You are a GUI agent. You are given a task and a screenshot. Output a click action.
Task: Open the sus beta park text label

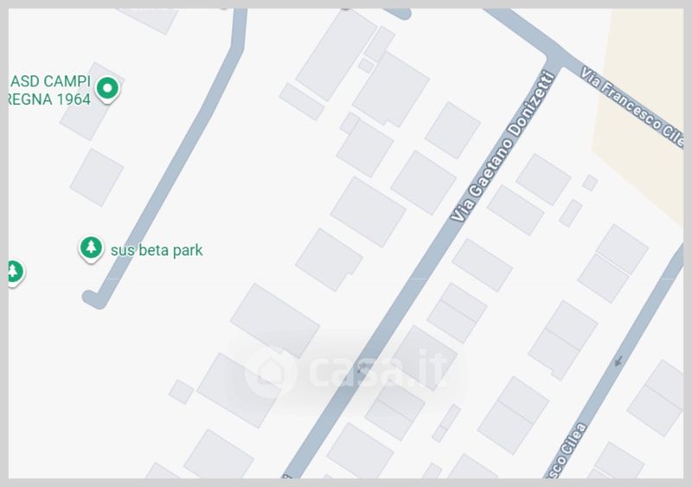(157, 250)
